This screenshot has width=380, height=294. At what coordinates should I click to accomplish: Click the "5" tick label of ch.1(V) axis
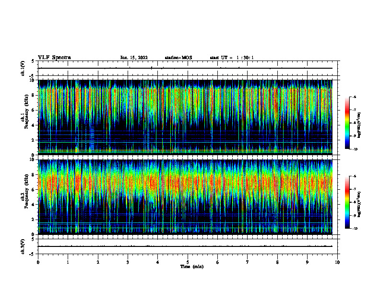tap(33, 61)
